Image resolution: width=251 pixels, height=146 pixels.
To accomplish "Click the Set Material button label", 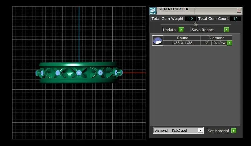I will click(x=218, y=131).
